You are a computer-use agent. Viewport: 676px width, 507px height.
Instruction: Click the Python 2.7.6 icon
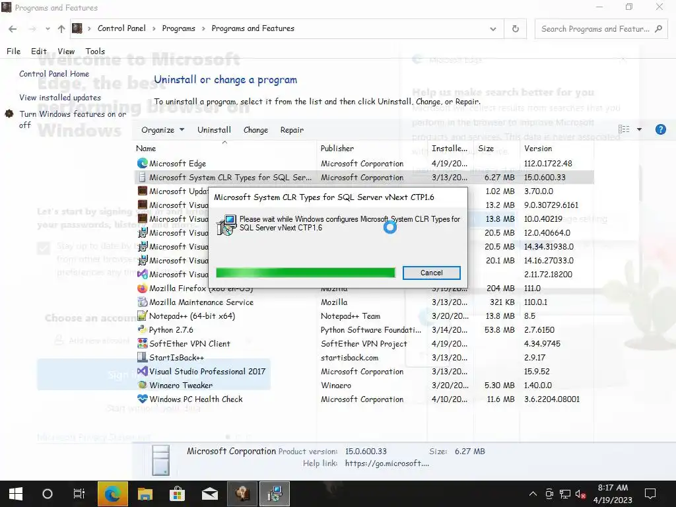(x=143, y=329)
